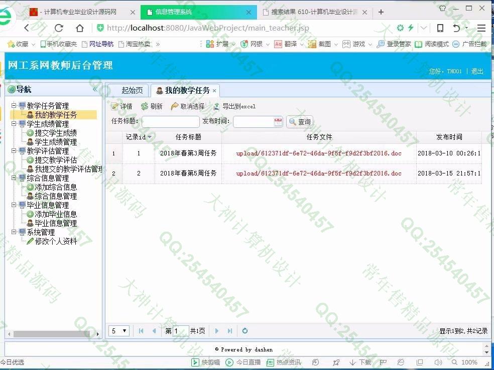Enable 阅读模式 reading mode
The width and height of the screenshot is (494, 370).
pyautogui.click(x=432, y=44)
